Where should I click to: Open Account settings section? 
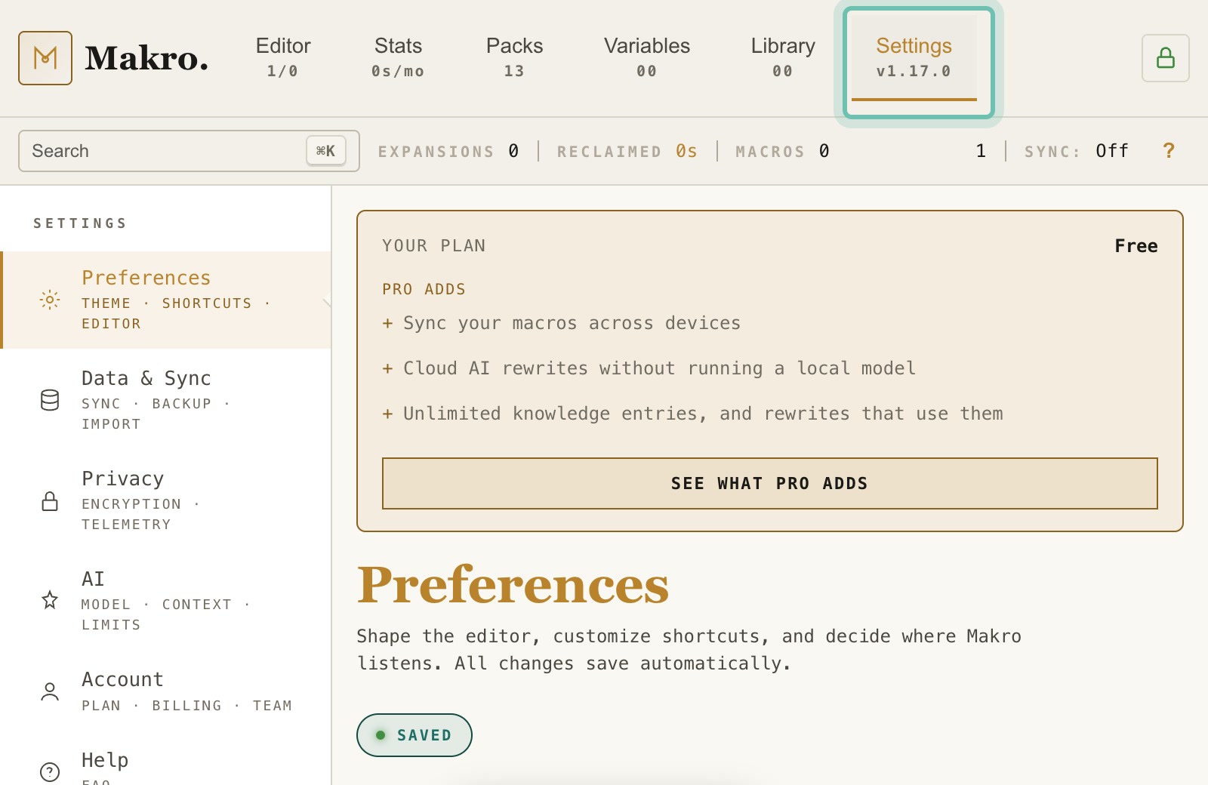pyautogui.click(x=166, y=691)
